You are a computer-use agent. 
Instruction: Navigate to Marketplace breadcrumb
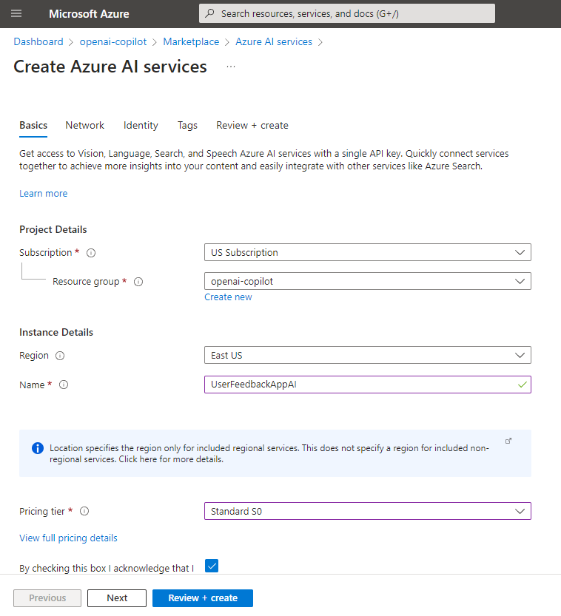(x=191, y=41)
